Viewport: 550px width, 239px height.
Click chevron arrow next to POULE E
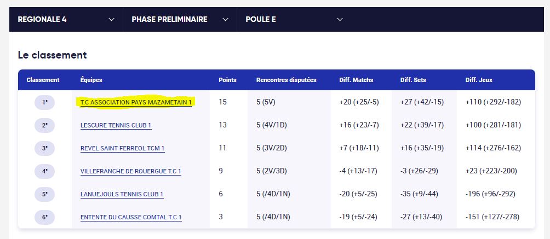pyautogui.click(x=340, y=20)
